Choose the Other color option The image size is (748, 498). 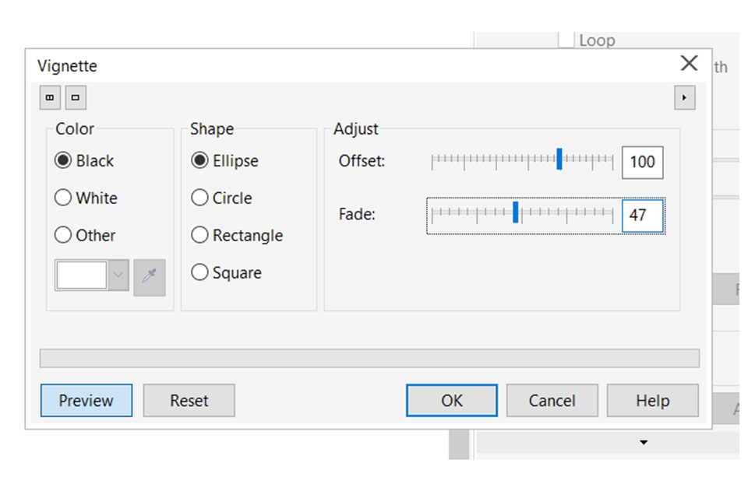click(x=63, y=235)
